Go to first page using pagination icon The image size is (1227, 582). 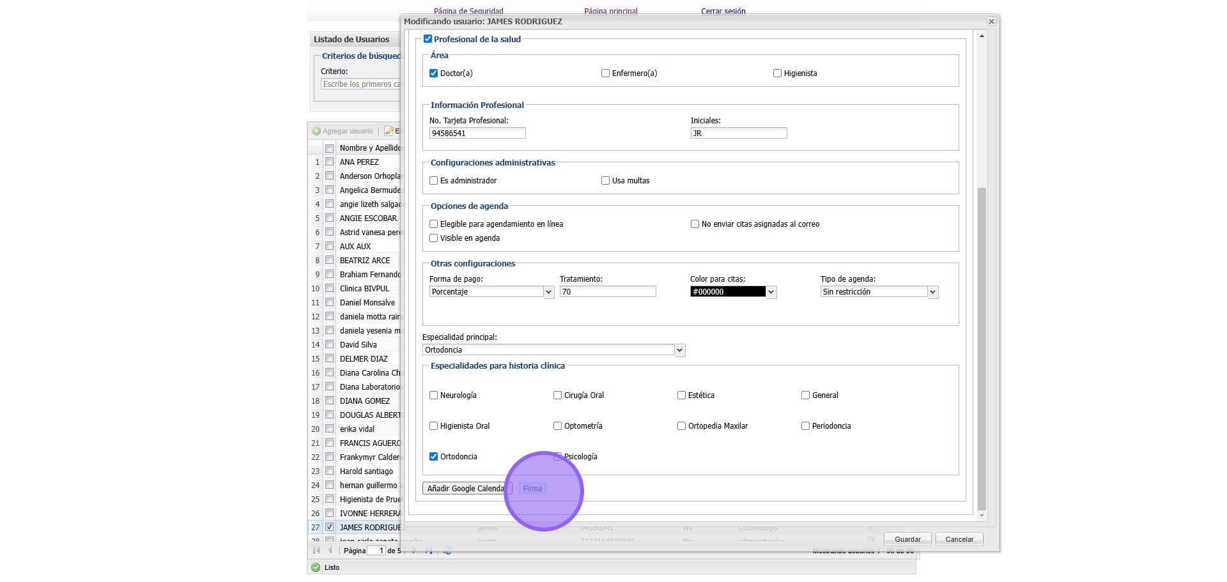click(x=316, y=550)
